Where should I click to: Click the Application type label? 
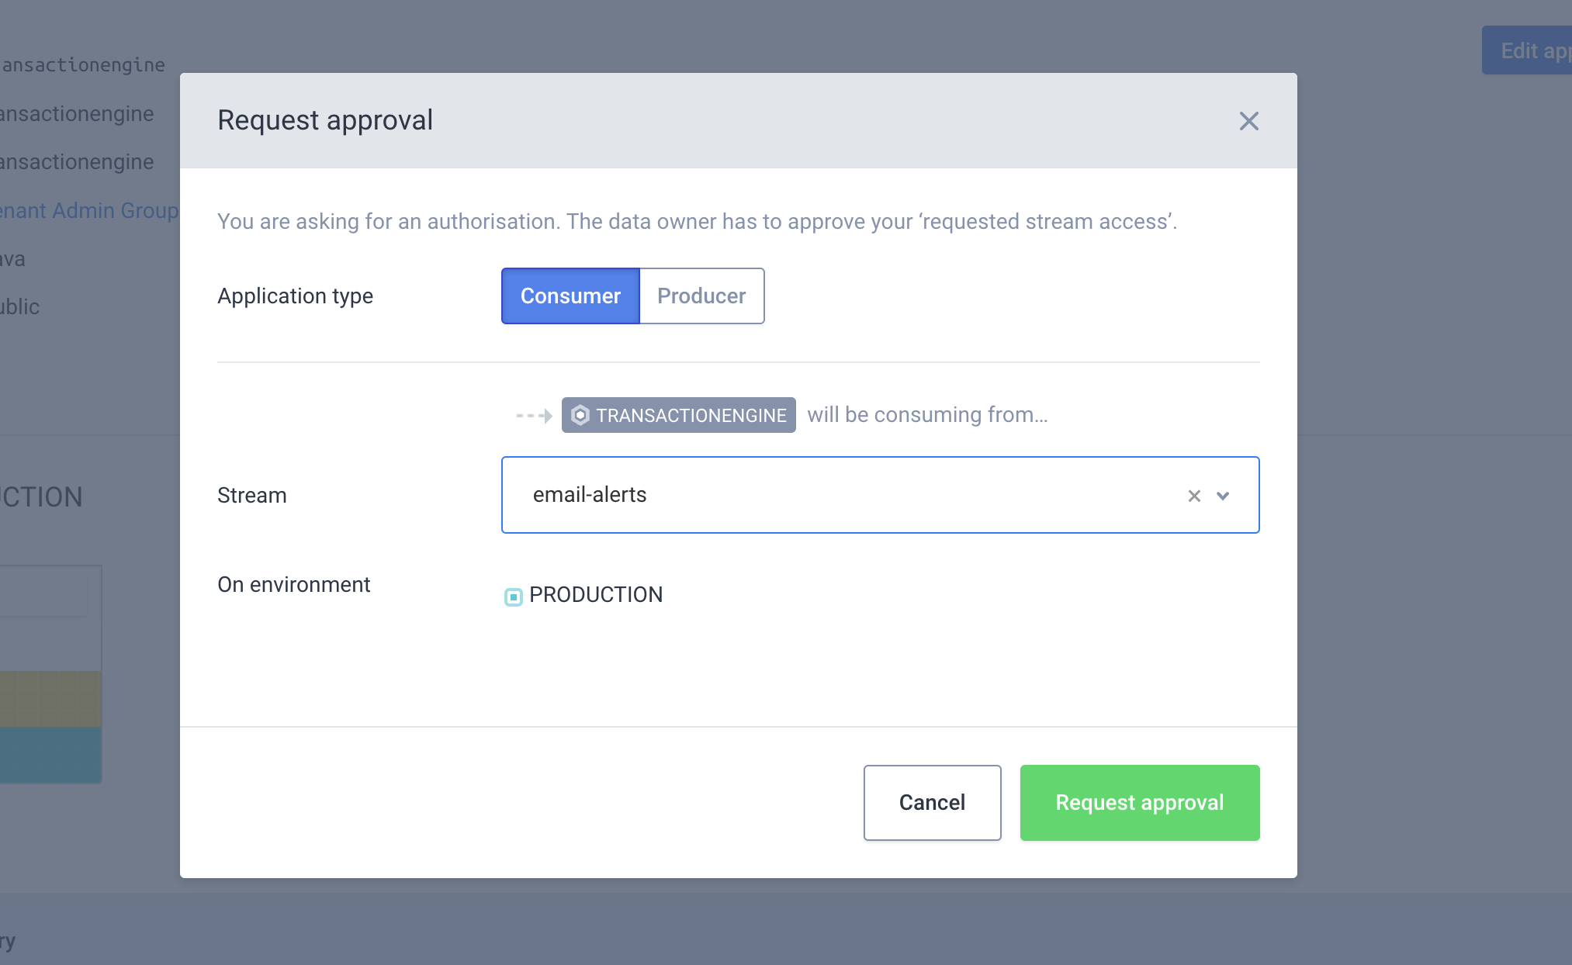pos(295,296)
